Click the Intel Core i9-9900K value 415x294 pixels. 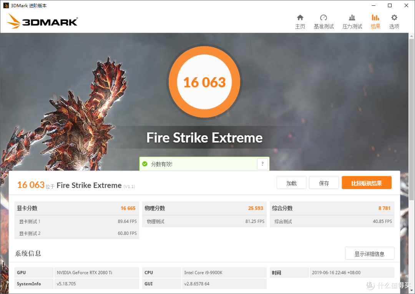(203, 272)
